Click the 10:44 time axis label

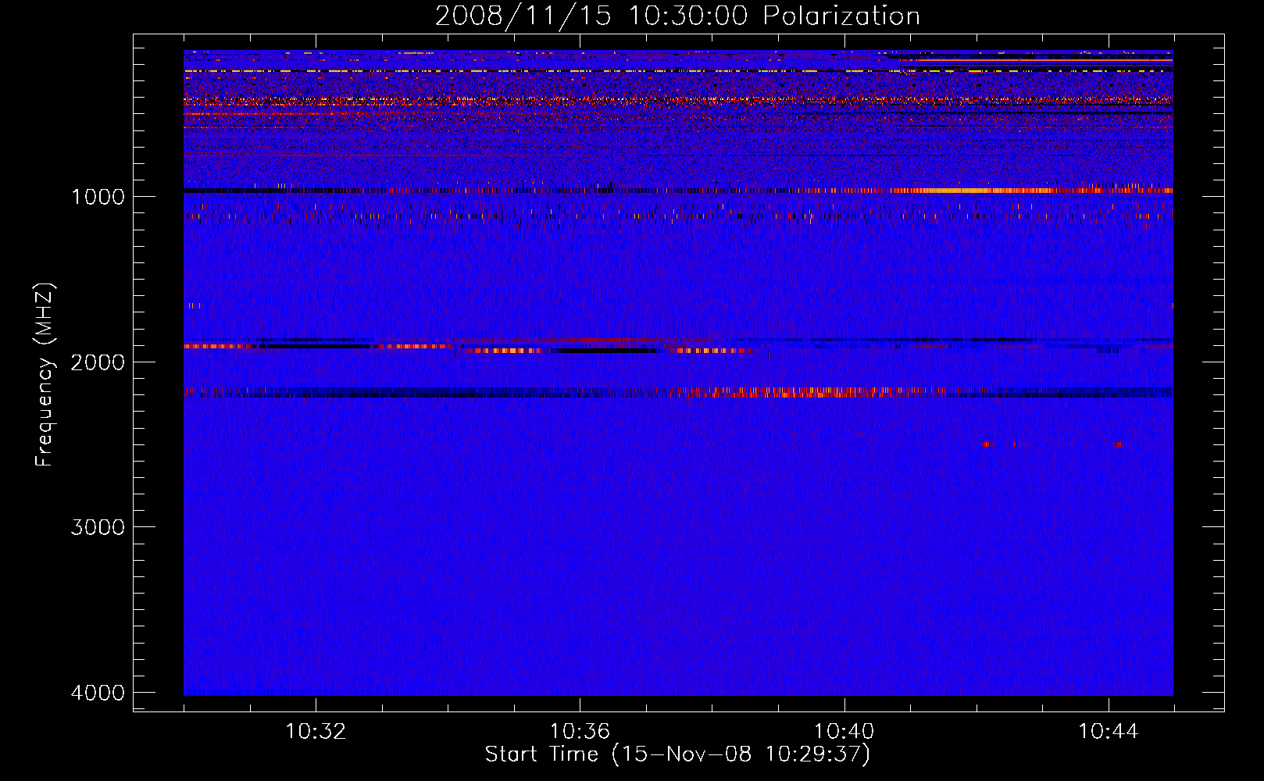[x=1109, y=732]
